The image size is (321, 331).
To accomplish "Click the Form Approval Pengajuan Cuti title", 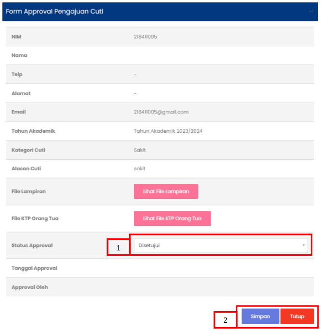I will [x=54, y=12].
